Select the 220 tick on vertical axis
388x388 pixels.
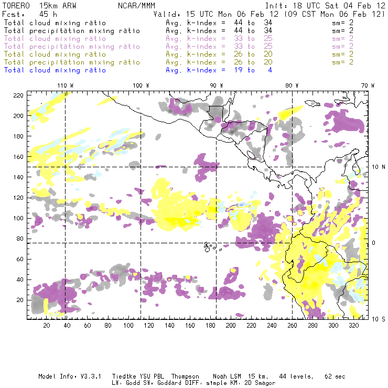(18, 95)
